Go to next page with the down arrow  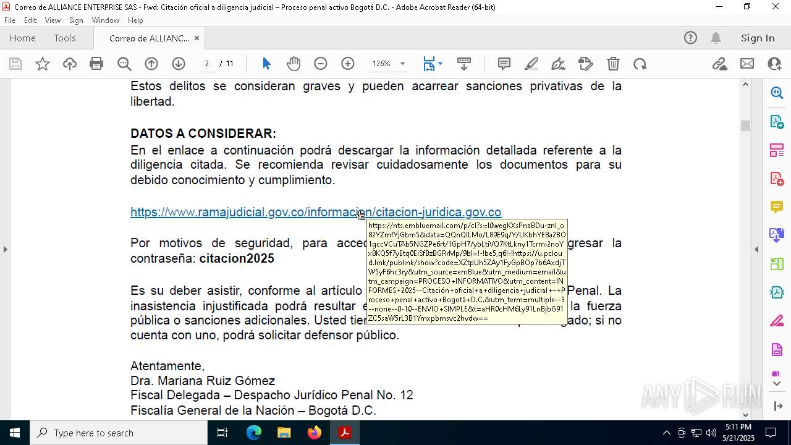pos(179,64)
